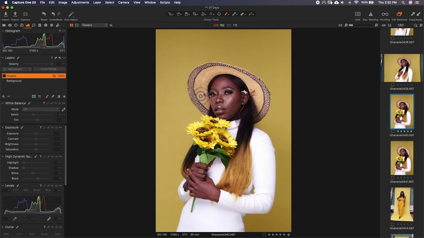The width and height of the screenshot is (424, 238).
Task: Collapse the Histogram panel
Action: point(3,31)
